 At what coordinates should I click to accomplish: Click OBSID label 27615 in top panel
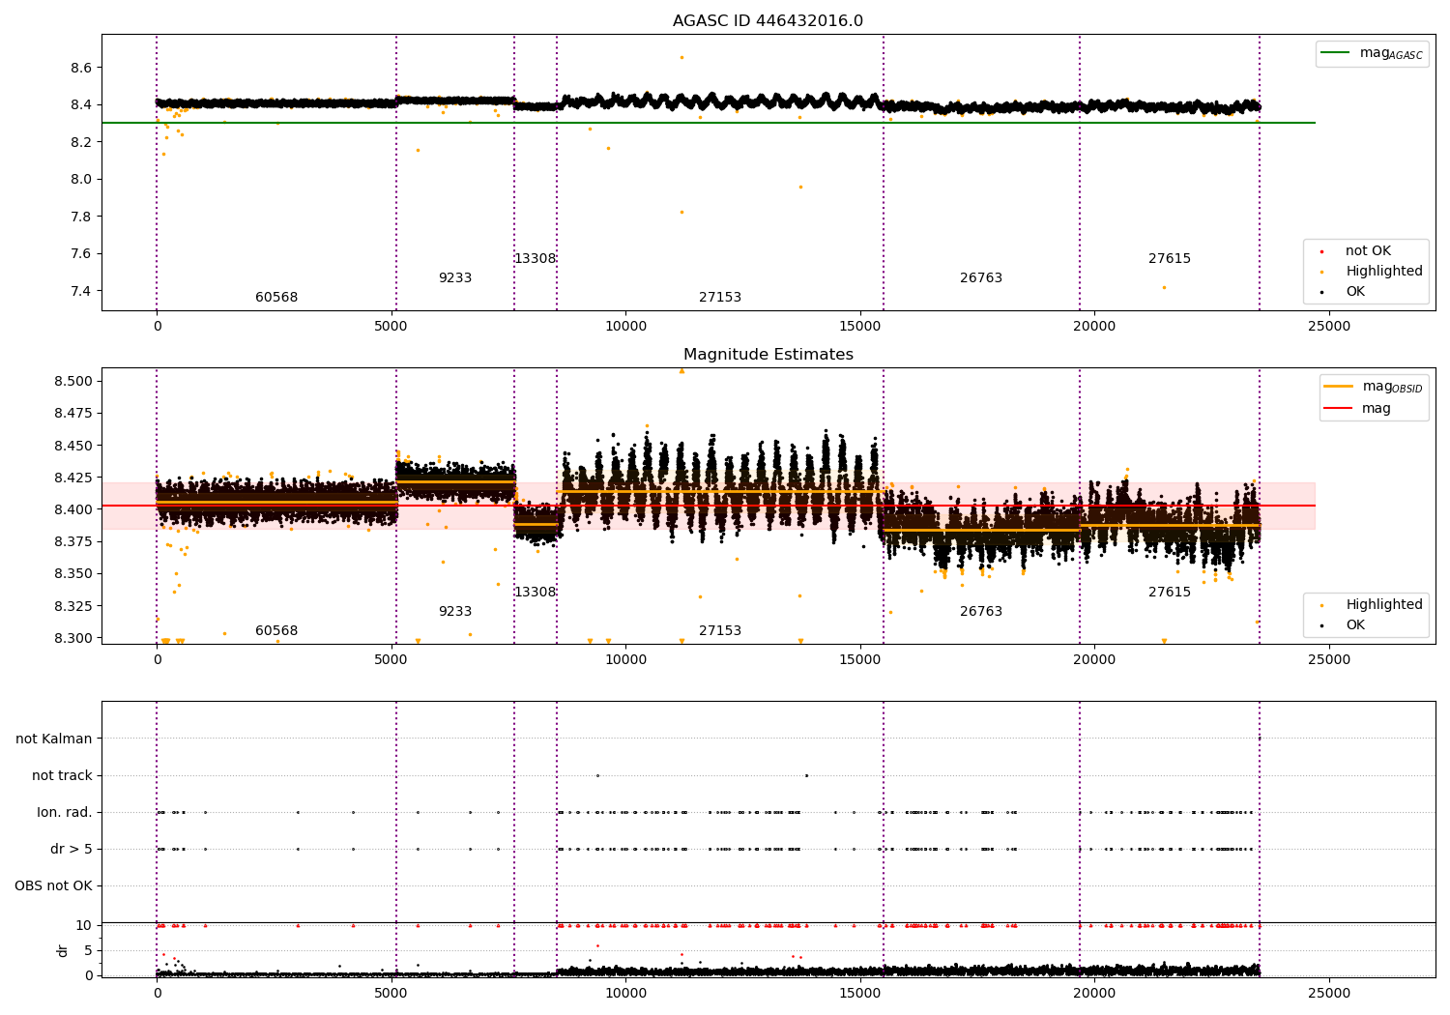[x=1170, y=259]
